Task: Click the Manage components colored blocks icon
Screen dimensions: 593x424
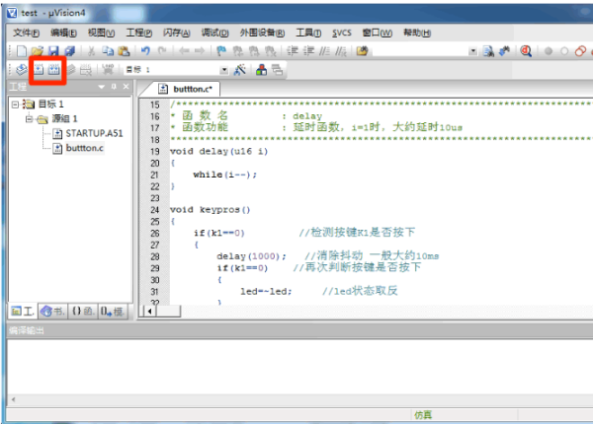Action: tap(261, 69)
